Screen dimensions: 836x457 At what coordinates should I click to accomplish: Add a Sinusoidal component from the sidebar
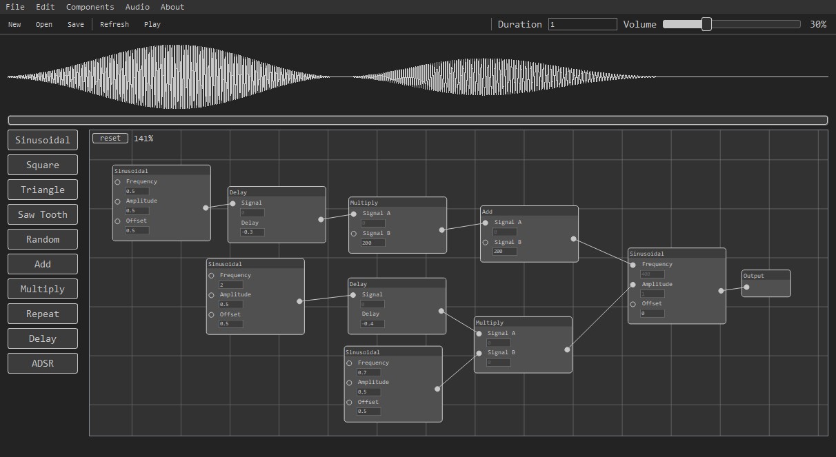(x=42, y=140)
